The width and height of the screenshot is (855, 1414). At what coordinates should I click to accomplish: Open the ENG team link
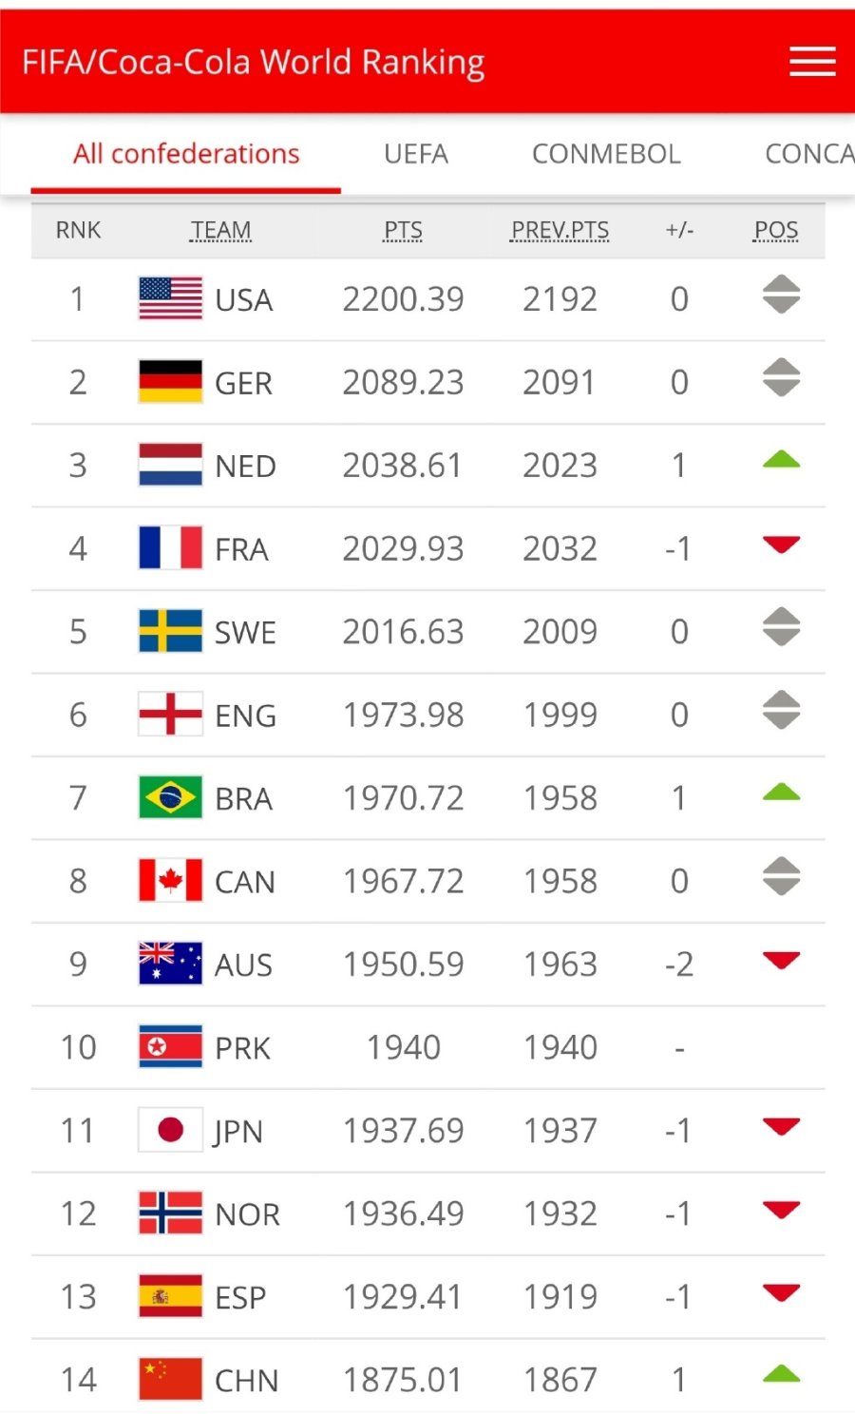pyautogui.click(x=245, y=716)
